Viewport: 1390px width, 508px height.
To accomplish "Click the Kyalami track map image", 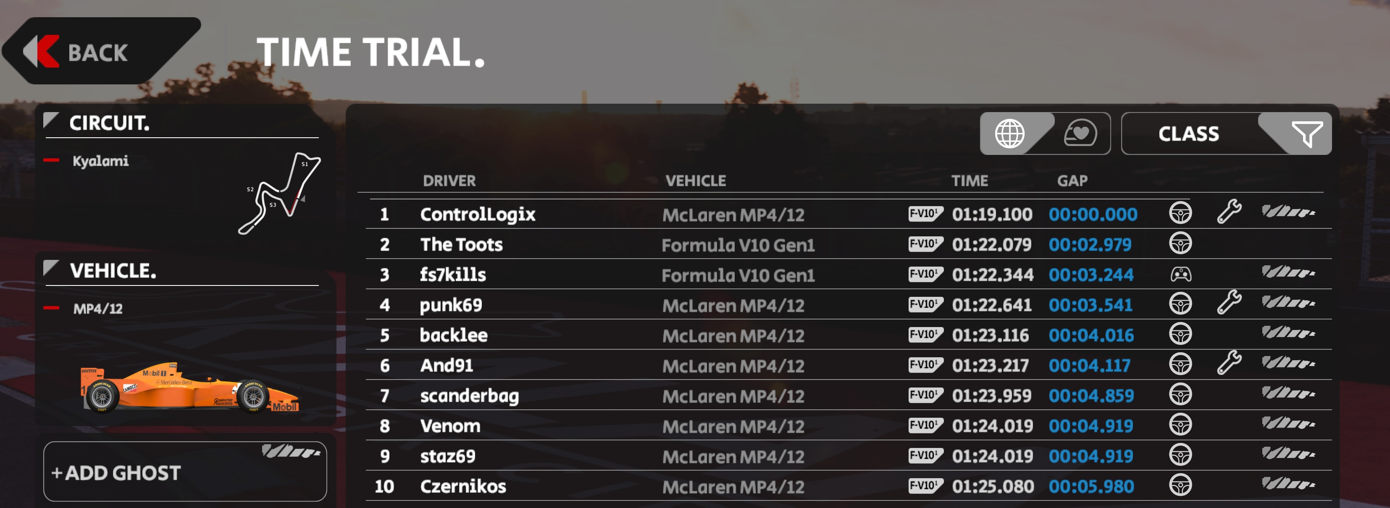I will (279, 193).
